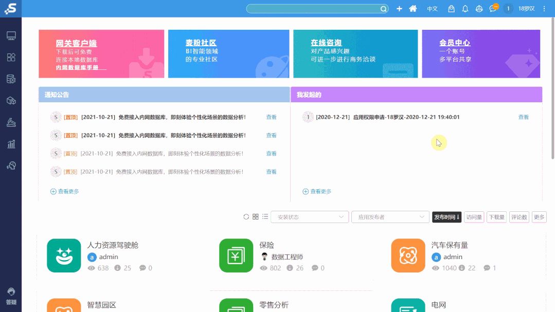Viewport: 555px width, 312px height.
Task: Open the globe refresh icon in sidebar
Action: (x=11, y=166)
